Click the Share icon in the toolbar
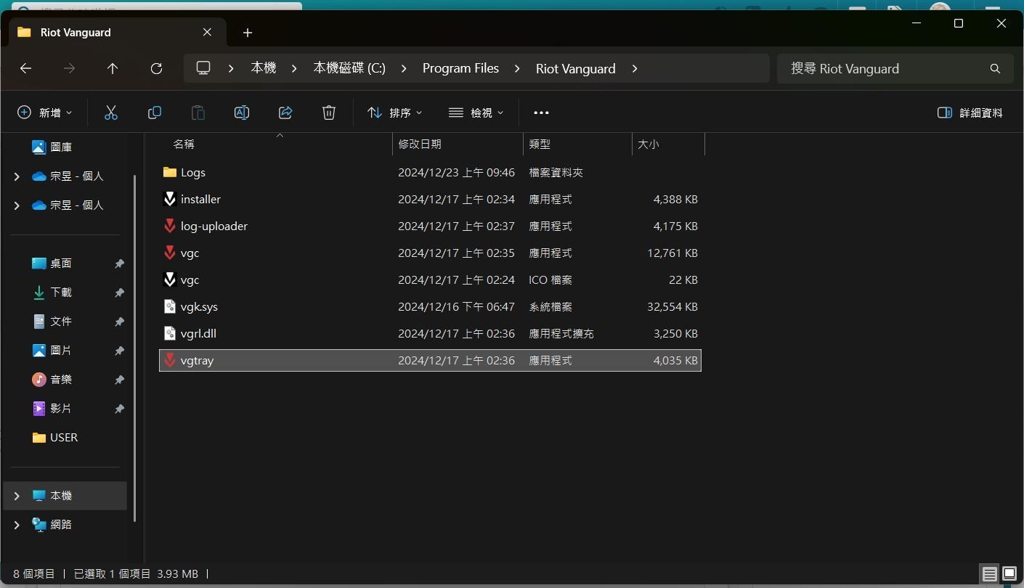The image size is (1024, 588). pos(285,113)
